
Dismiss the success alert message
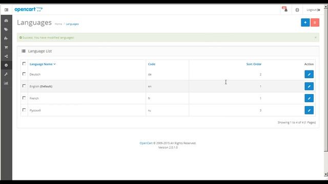pos(316,37)
